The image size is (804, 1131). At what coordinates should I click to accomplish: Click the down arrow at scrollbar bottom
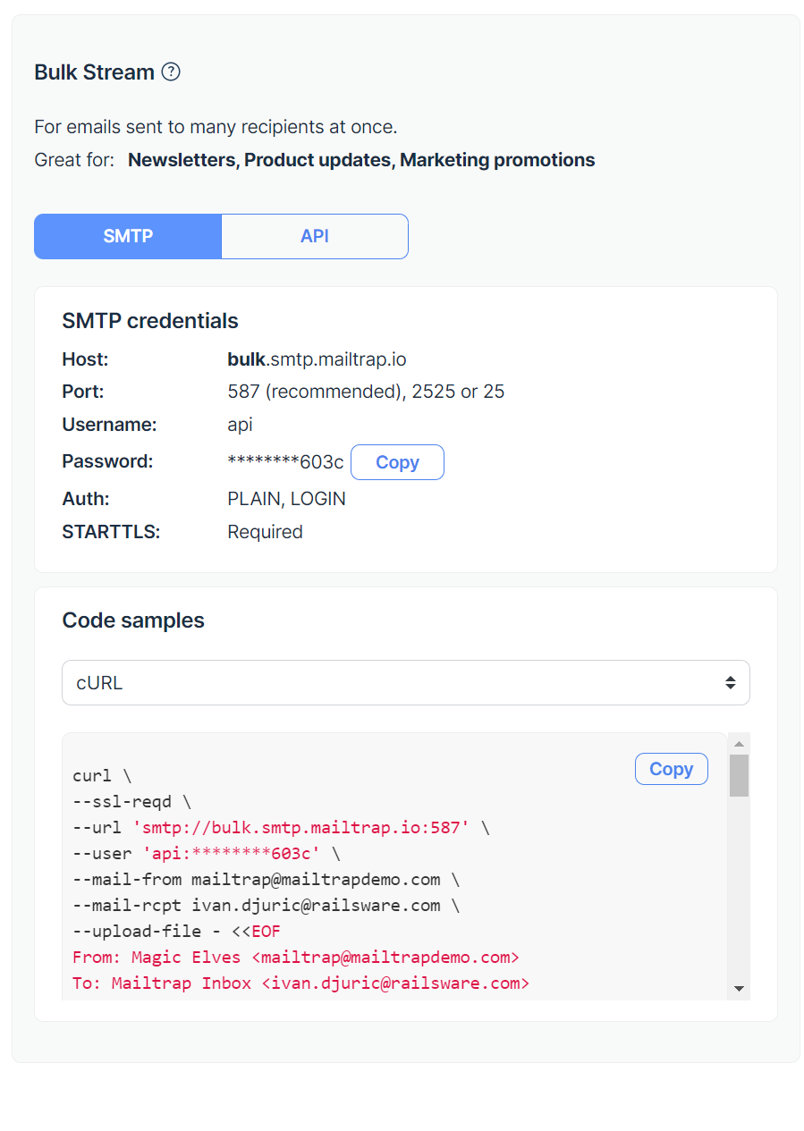740,986
